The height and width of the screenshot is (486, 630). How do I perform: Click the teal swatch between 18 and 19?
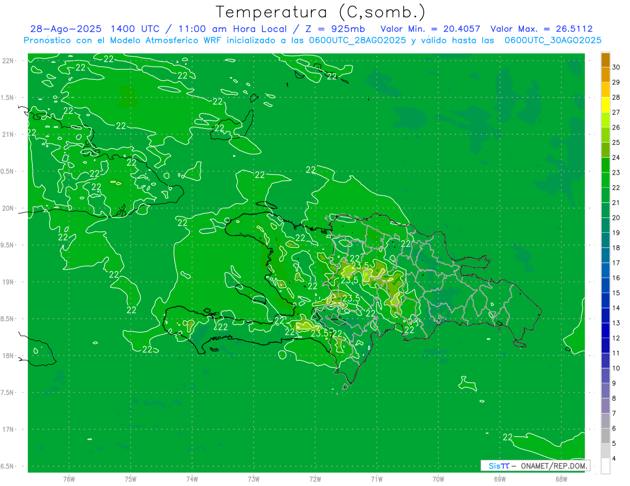(x=605, y=240)
